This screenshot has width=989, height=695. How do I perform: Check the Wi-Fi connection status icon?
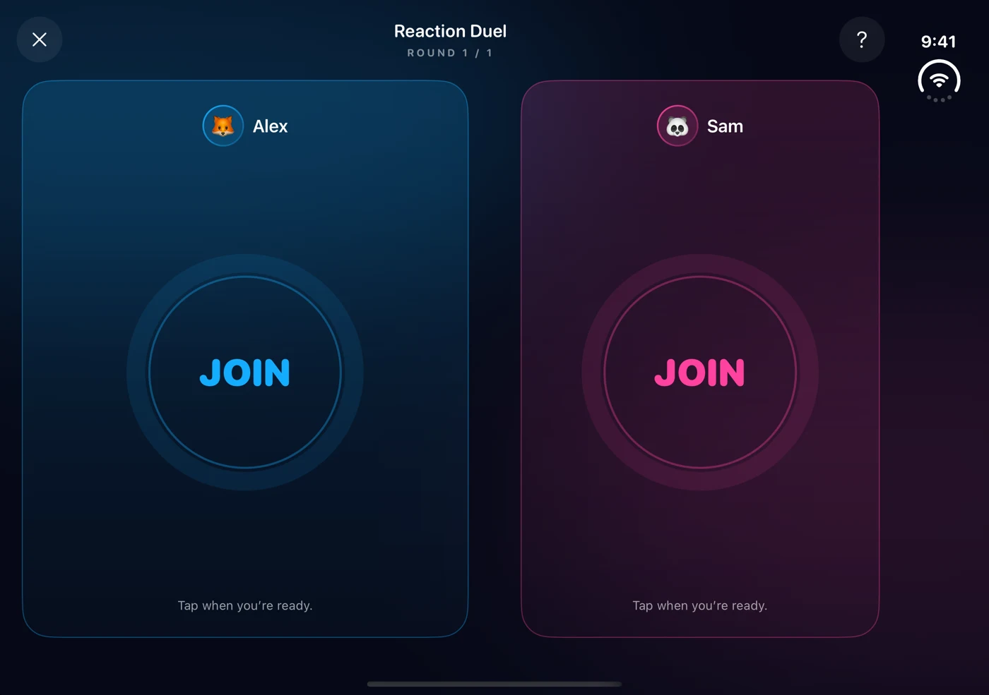tap(939, 80)
